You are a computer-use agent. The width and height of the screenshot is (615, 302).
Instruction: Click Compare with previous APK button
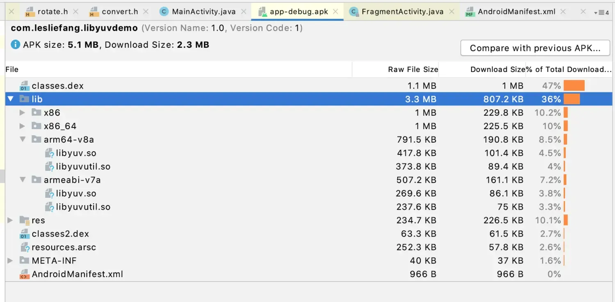(x=535, y=48)
